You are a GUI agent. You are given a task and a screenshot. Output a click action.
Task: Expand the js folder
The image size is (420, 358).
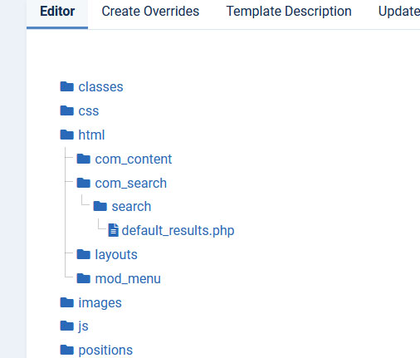coord(83,326)
